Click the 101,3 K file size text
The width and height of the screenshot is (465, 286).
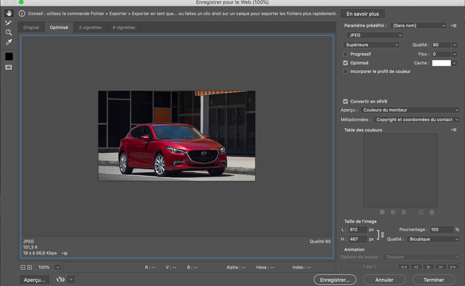pyautogui.click(x=30, y=247)
